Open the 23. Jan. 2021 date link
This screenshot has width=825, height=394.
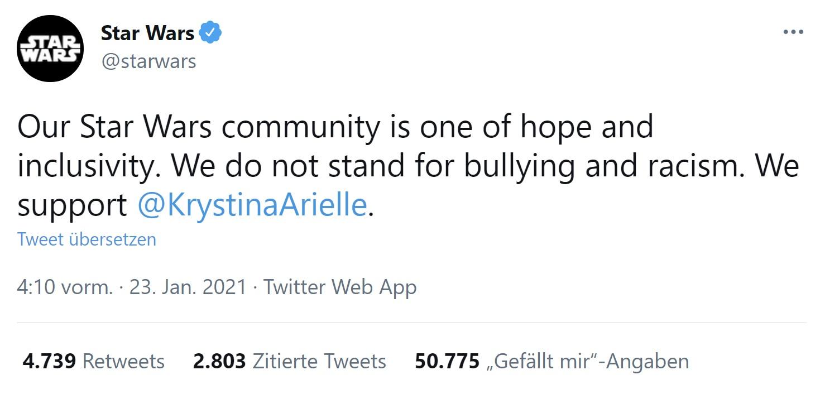[188, 287]
